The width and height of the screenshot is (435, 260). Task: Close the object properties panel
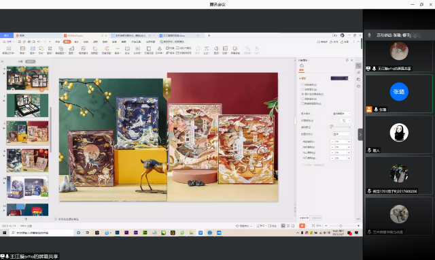click(352, 61)
